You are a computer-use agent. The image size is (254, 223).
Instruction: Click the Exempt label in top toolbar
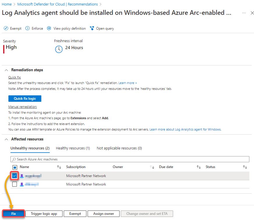pos(16,28)
